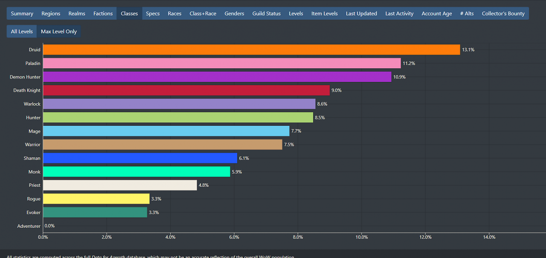Select the # Alts tab
Screen dimensions: 546x258
467,13
